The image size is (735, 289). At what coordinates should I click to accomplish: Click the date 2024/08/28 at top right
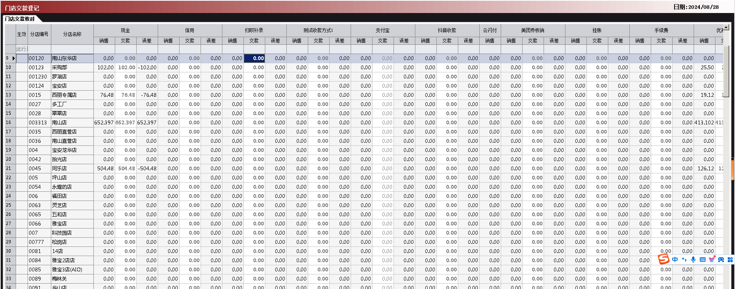tap(703, 7)
